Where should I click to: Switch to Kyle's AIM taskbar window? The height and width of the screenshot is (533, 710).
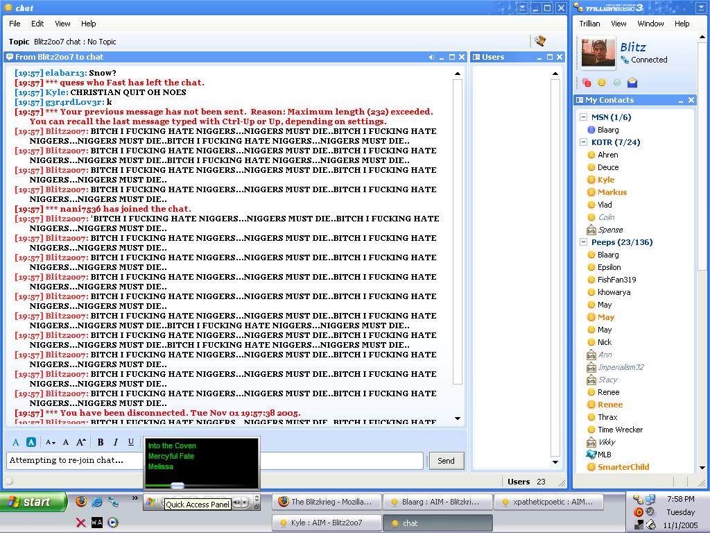tap(327, 523)
